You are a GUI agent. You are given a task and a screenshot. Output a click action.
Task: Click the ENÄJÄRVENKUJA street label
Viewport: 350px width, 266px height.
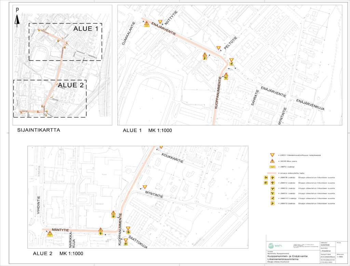tap(310, 105)
